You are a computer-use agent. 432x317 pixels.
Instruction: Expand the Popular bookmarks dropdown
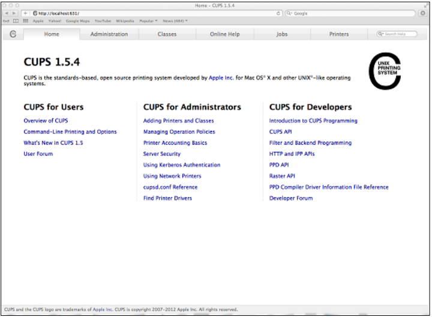148,20
